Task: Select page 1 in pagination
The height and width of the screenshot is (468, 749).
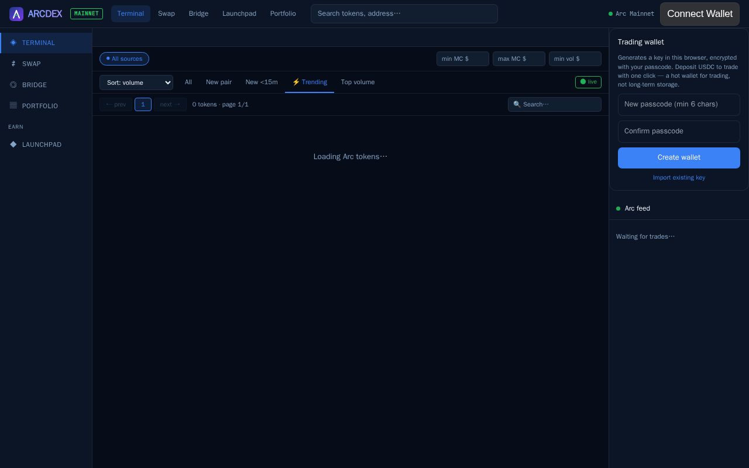Action: click(143, 104)
